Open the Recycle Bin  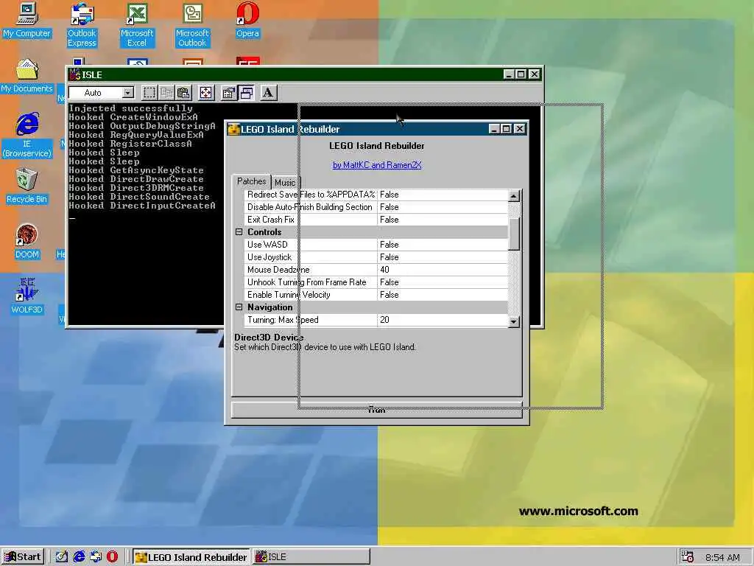[27, 186]
